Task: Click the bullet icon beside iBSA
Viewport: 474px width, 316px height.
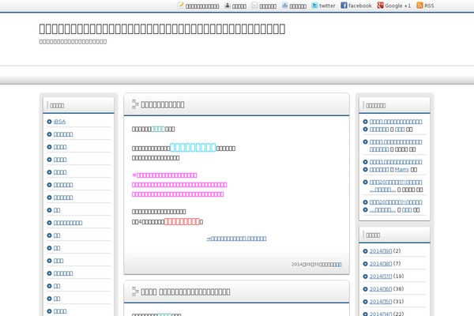Action: 49,122
